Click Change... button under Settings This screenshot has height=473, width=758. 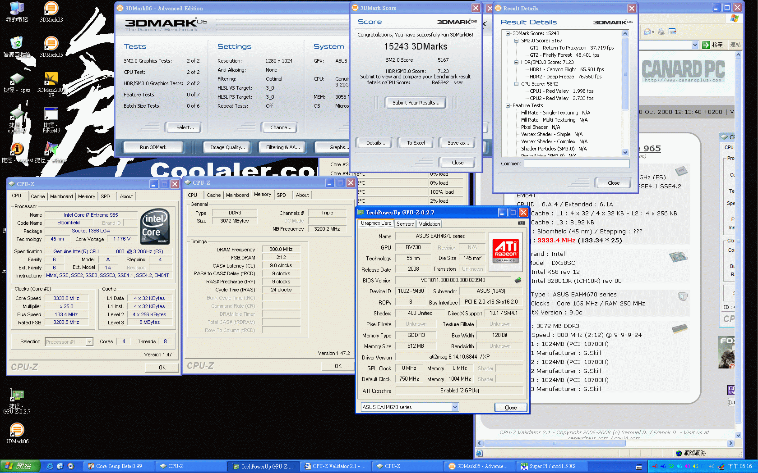pyautogui.click(x=281, y=127)
